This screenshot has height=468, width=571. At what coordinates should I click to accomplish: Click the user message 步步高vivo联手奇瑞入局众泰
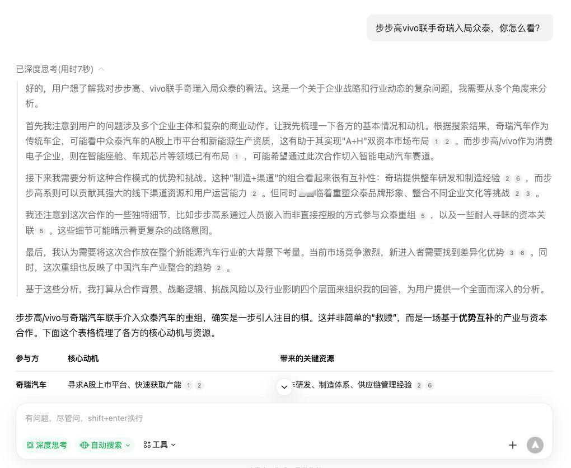460,28
